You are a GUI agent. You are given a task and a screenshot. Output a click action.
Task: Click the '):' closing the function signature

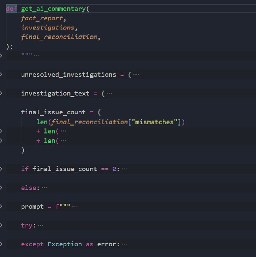pos(9,47)
